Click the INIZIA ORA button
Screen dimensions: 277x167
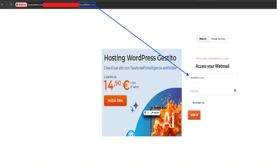[115, 101]
